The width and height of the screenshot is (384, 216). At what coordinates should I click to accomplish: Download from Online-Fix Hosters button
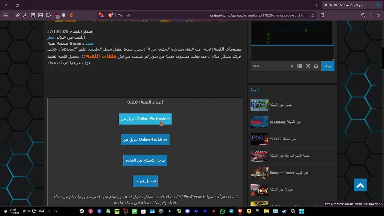(145, 119)
